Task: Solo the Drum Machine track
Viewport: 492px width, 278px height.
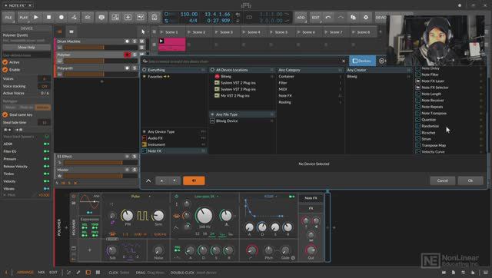Action: pyautogui.click(x=135, y=41)
